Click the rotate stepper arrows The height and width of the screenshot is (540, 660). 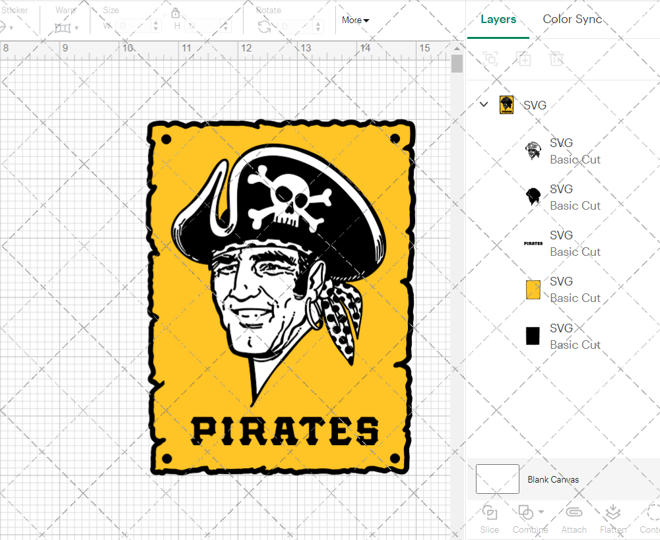[x=318, y=26]
